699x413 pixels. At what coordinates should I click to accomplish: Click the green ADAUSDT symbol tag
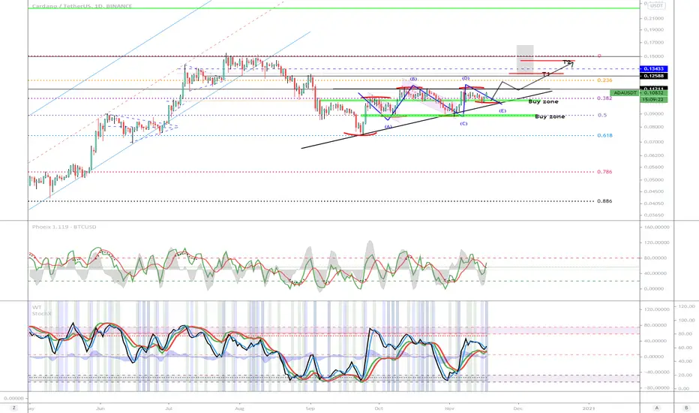click(625, 93)
